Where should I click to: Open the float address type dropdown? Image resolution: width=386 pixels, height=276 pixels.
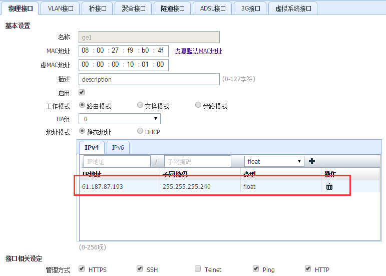tap(274, 161)
